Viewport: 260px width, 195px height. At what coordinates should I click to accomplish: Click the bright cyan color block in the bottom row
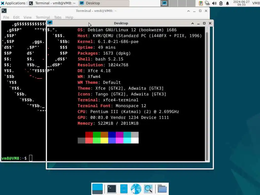[127, 140]
